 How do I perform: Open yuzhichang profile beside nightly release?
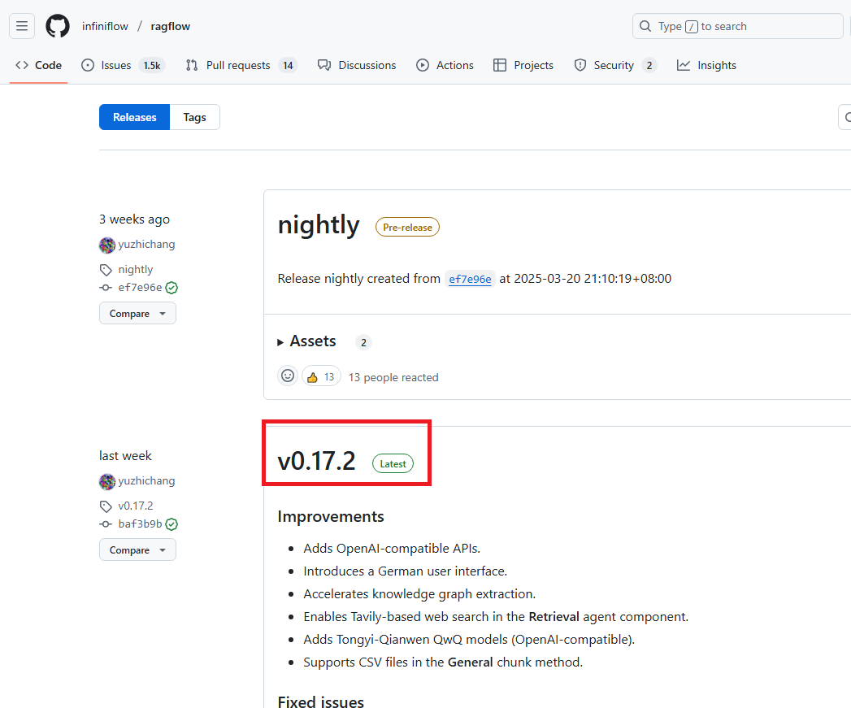coord(146,245)
